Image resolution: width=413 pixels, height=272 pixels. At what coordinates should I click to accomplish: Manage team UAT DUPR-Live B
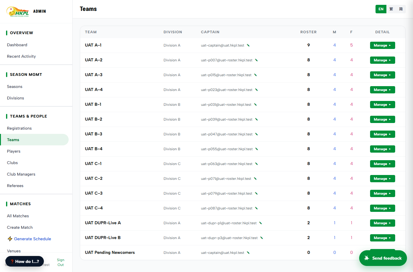pos(382,238)
